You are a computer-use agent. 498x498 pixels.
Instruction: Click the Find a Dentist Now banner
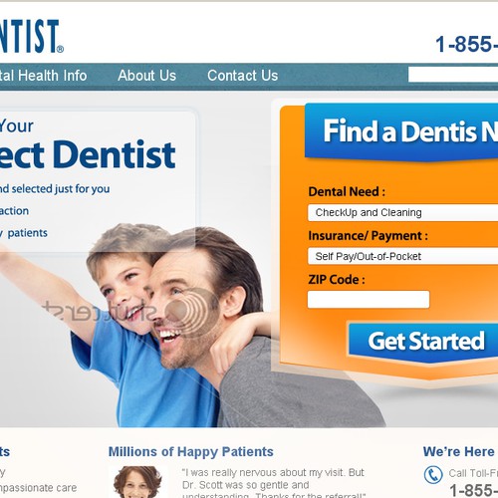pos(401,132)
